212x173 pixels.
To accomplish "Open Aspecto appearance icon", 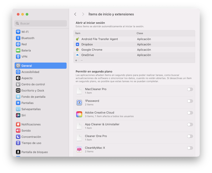I will point(18,78).
